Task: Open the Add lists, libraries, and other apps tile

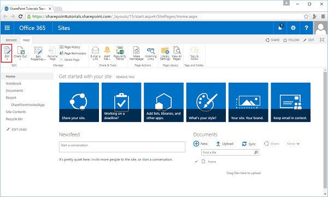Action: tap(164, 102)
